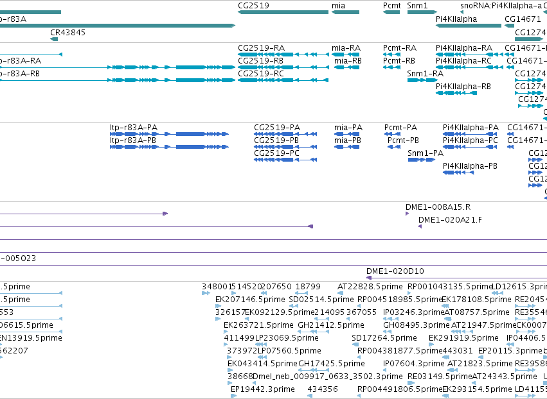The image size is (547, 399).
Task: Click the CG2519-RA transcript label
Action: pyautogui.click(x=262, y=48)
